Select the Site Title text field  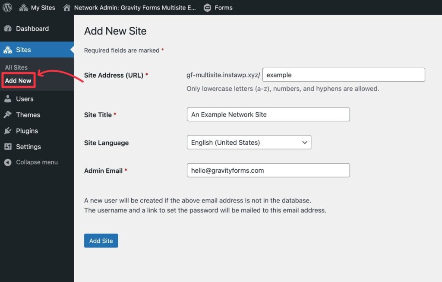[268, 114]
